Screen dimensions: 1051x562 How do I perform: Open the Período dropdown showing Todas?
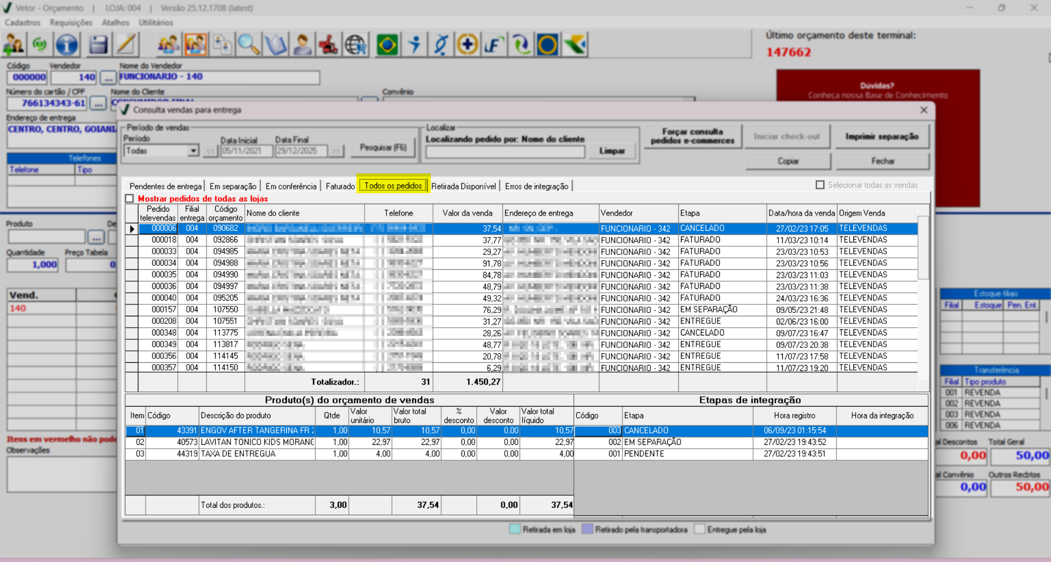click(x=193, y=150)
